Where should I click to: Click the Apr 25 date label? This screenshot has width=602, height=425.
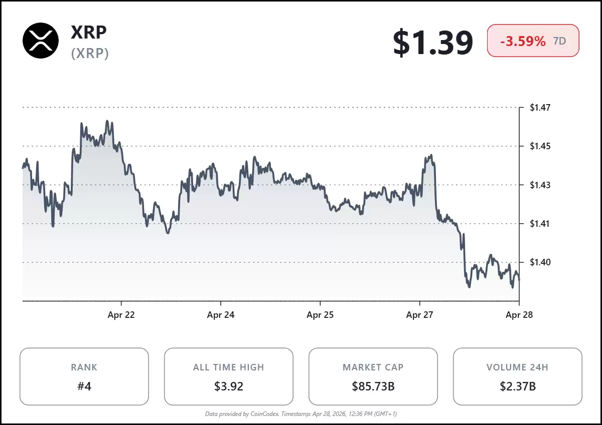click(x=321, y=315)
